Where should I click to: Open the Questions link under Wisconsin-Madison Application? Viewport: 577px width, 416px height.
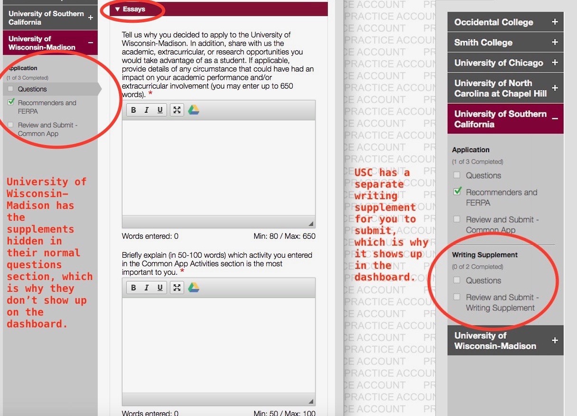[32, 89]
